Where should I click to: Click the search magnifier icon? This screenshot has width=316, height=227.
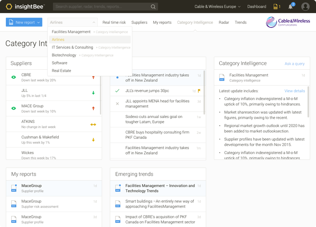[153, 7]
